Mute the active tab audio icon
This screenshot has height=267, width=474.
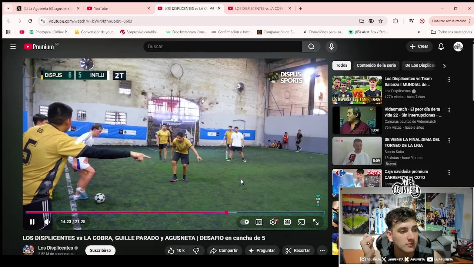coord(212,8)
